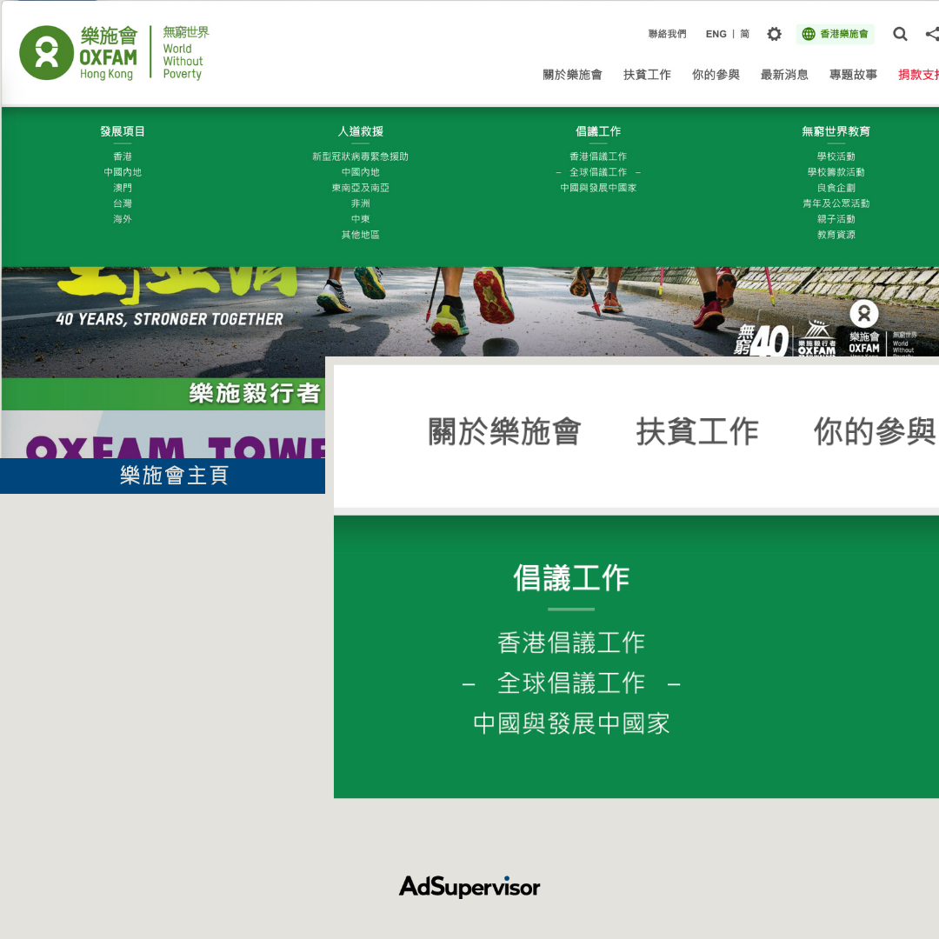The image size is (939, 939).
Task: Select 中國內地 under 人道救援
Action: pos(360,172)
